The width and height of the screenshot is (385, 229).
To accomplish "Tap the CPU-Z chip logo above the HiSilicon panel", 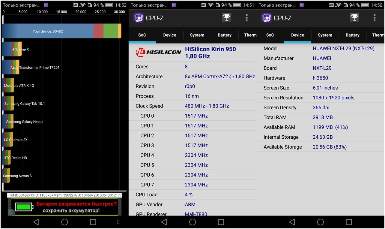I will coord(138,18).
